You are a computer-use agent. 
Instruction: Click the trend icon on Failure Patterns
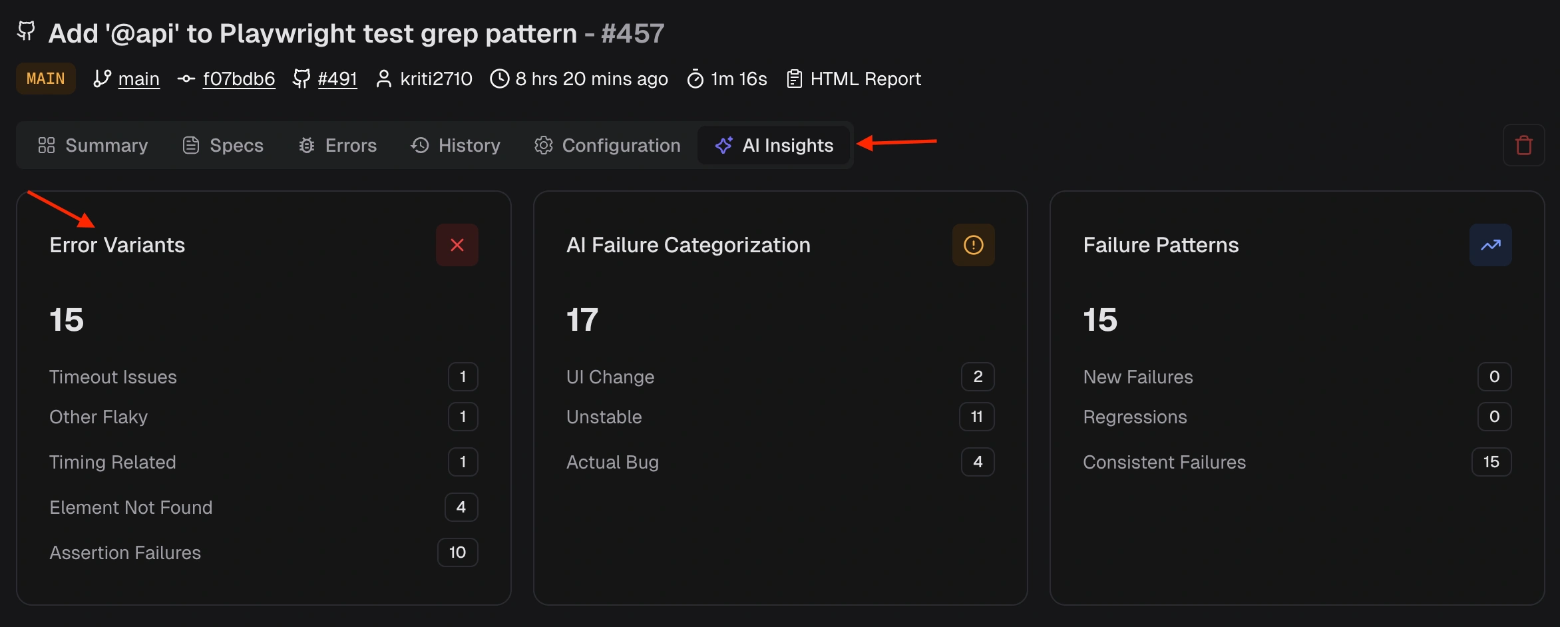(1490, 244)
